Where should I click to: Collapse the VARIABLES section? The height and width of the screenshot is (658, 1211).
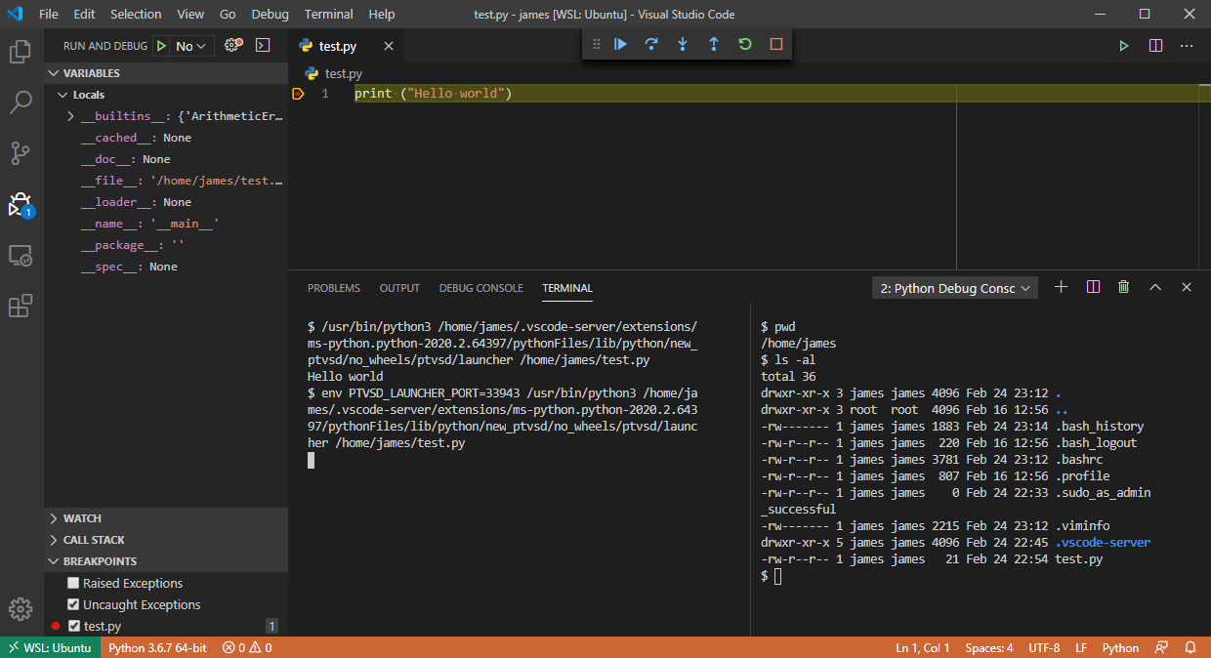tap(166, 73)
